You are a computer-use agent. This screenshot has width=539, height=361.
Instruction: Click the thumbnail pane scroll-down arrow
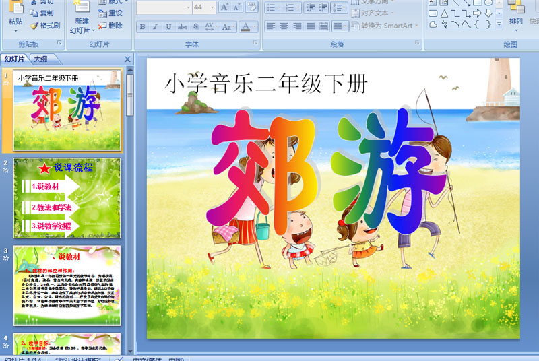[x=130, y=351]
